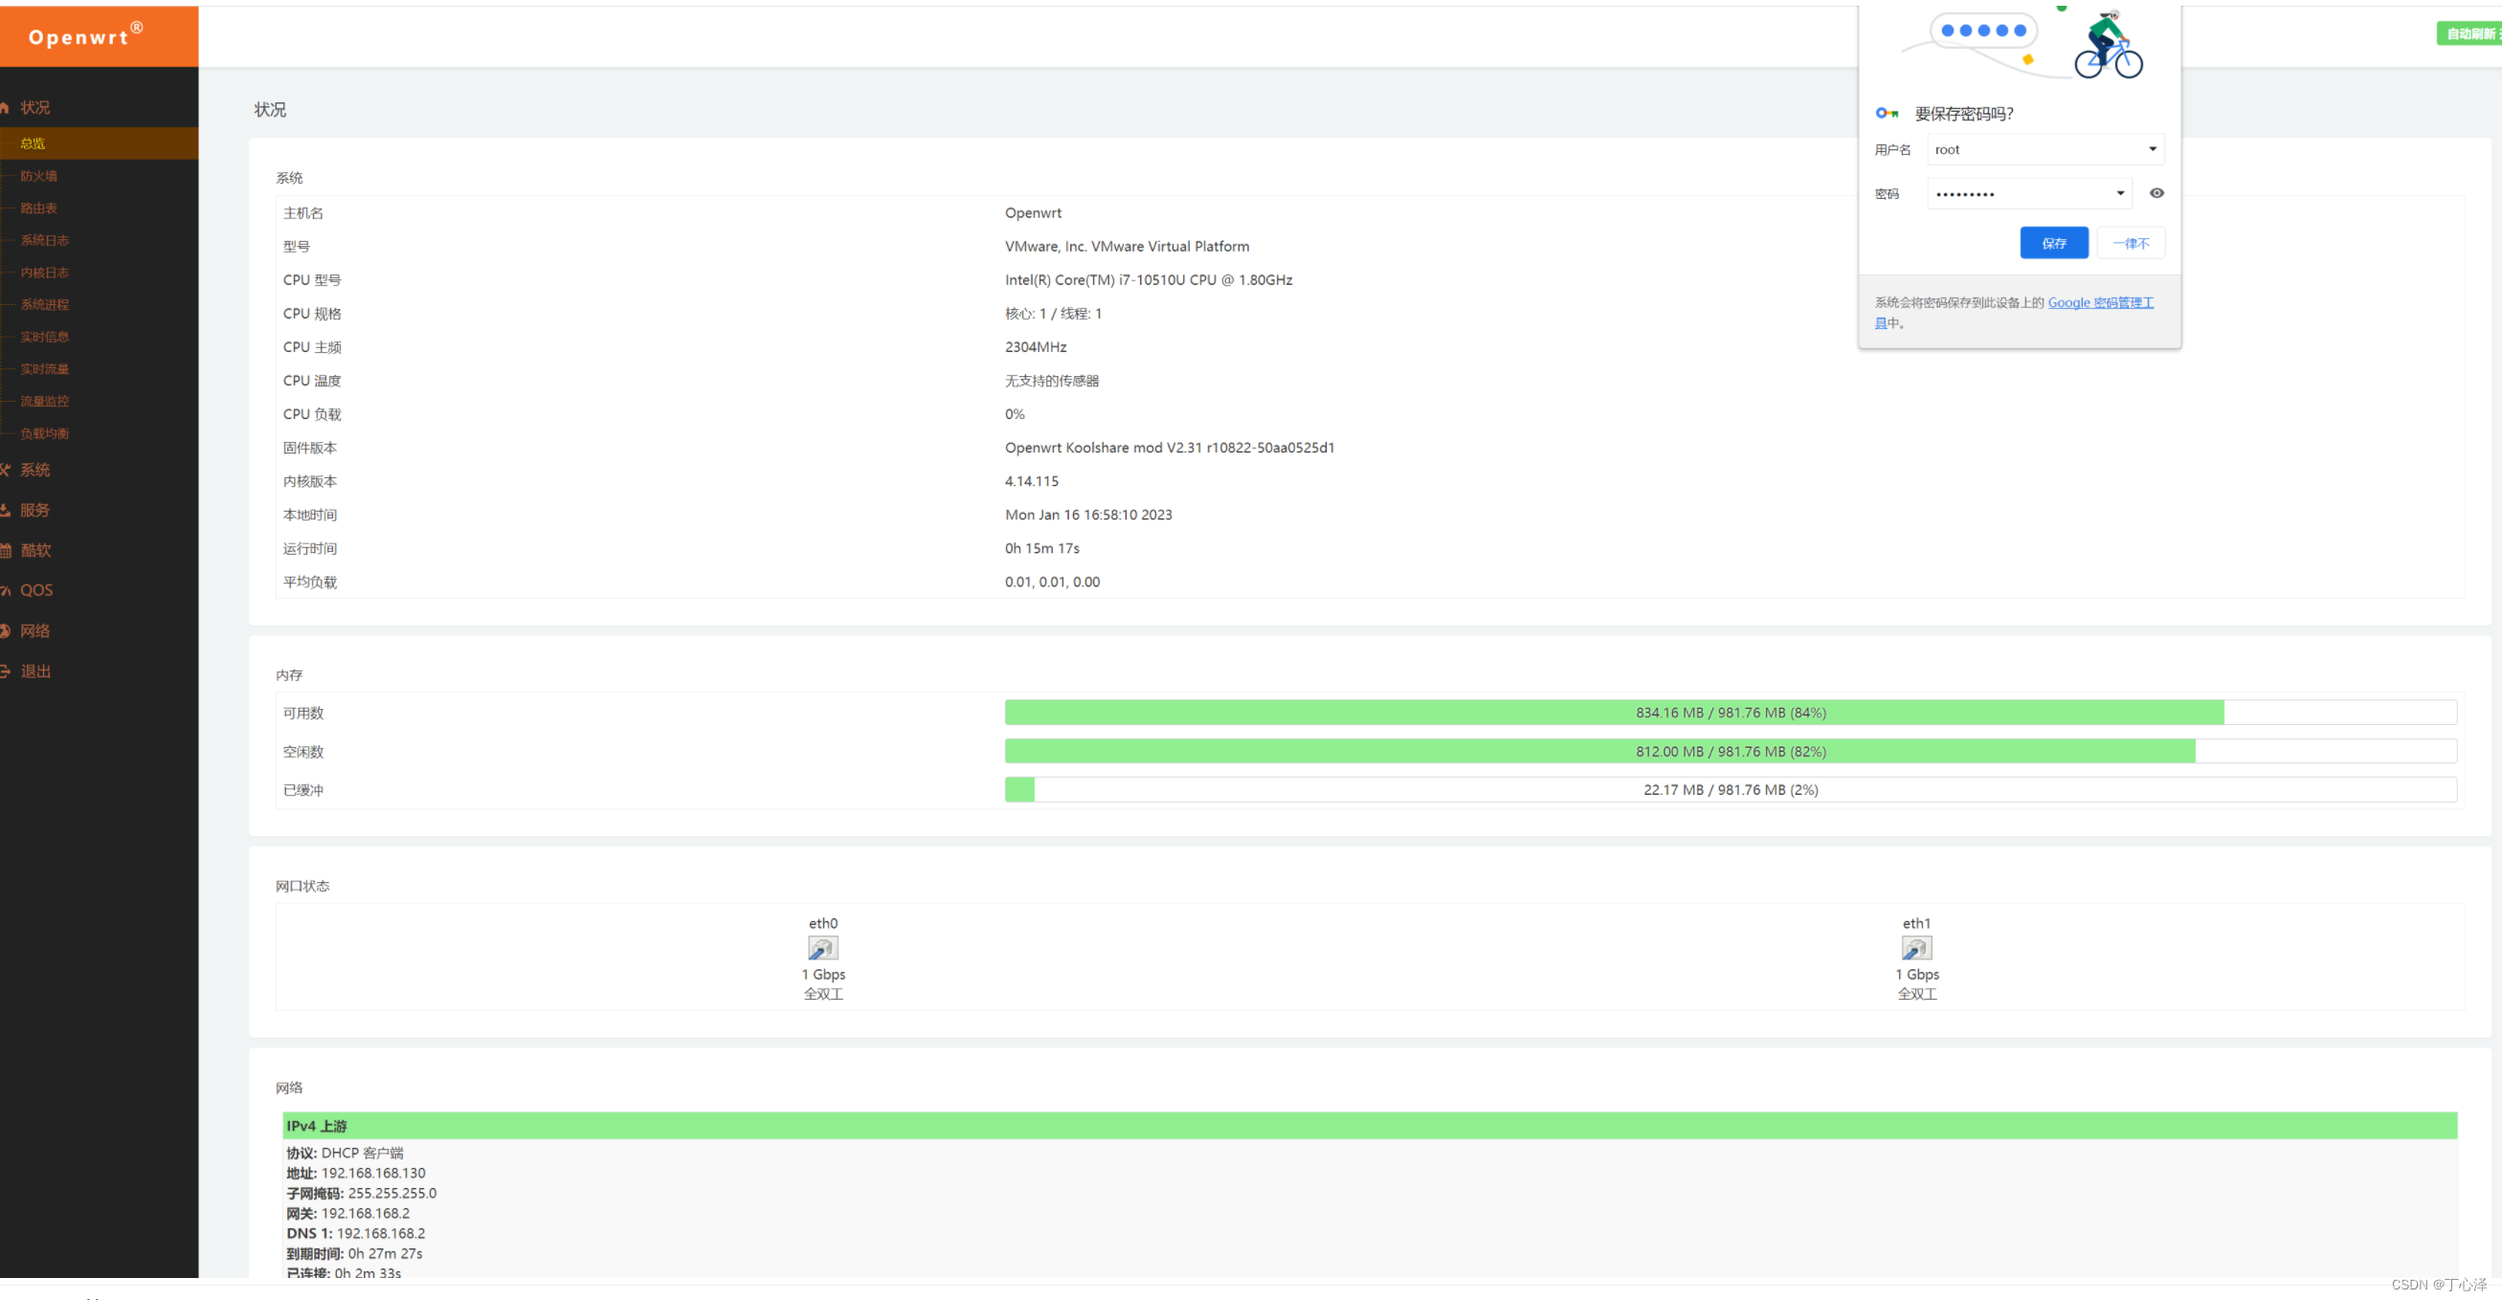Viewport: 2502px width, 1300px height.
Task: Click the globe icon beside 网络
Action: coord(5,631)
